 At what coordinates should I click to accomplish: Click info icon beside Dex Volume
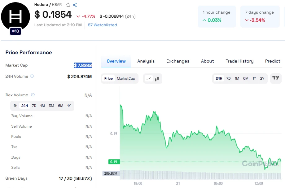33,95
